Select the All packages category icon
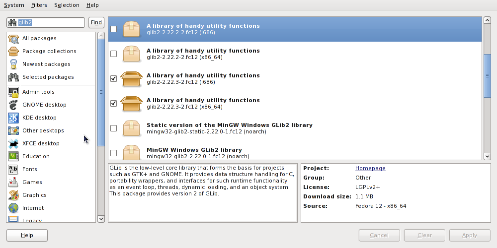 click(x=13, y=39)
